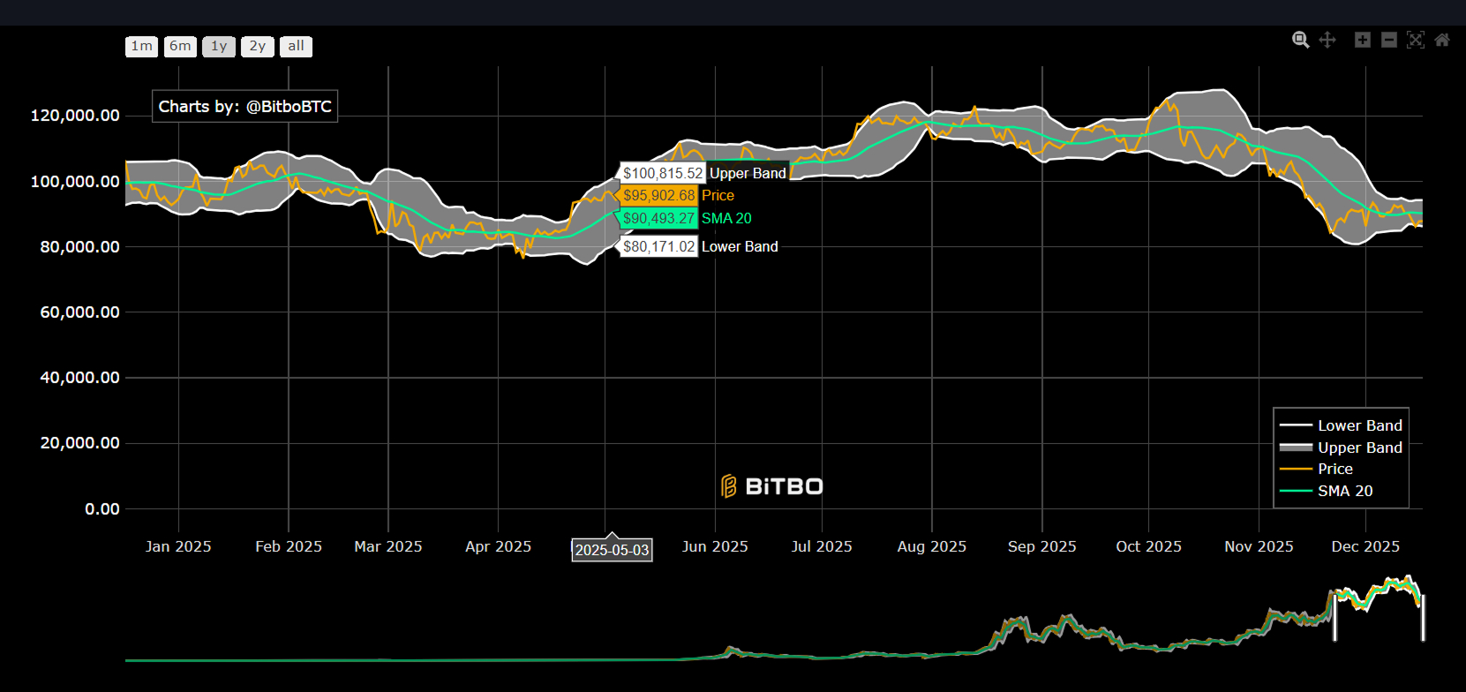The height and width of the screenshot is (692, 1466).
Task: Click the Jun 2025 axis label
Action: click(715, 546)
